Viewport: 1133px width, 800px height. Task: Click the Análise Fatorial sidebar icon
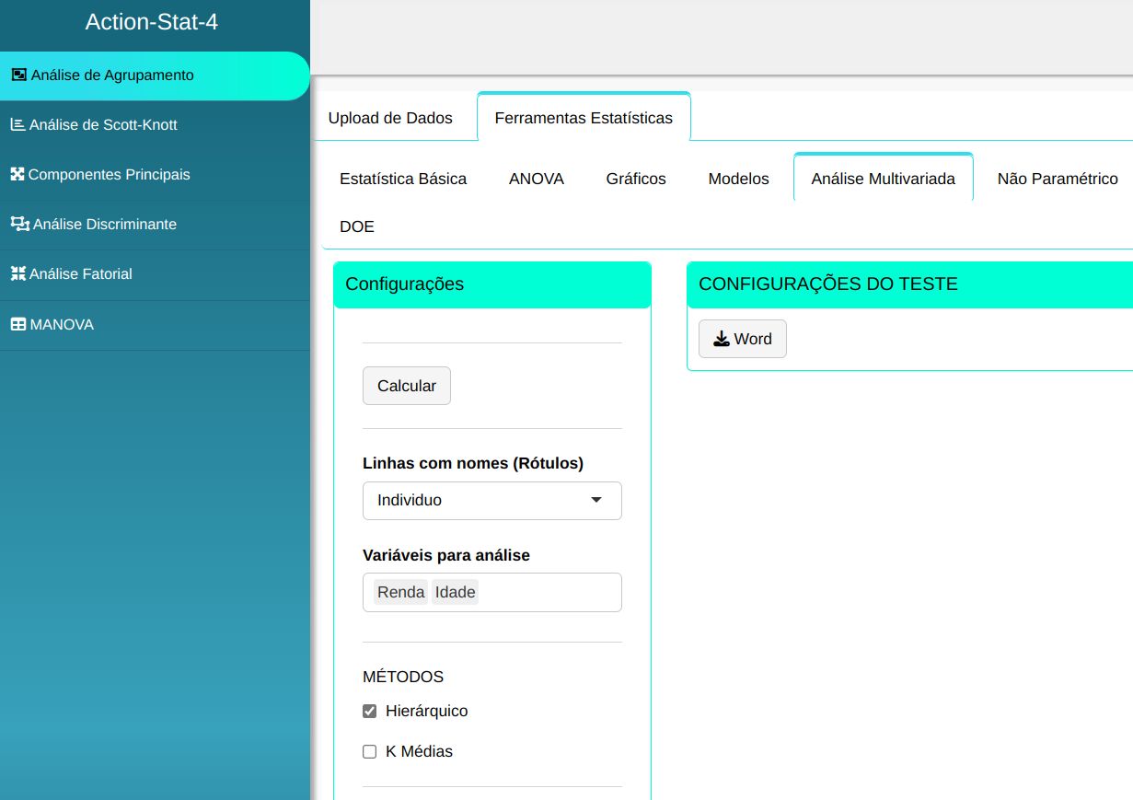(x=17, y=273)
